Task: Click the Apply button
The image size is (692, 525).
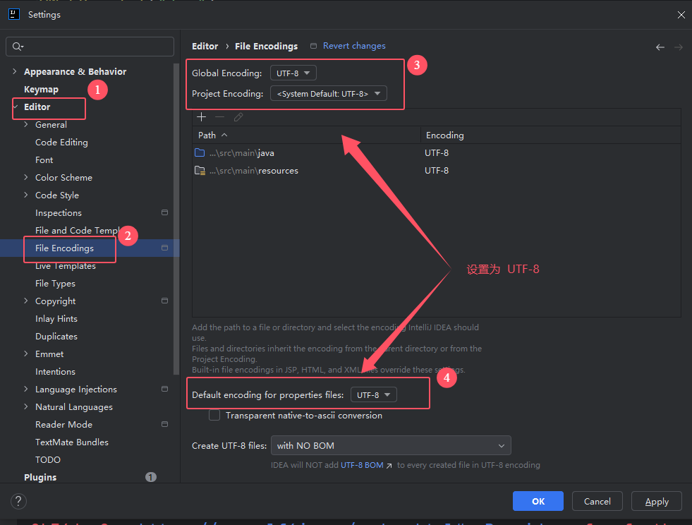Action: [656, 501]
